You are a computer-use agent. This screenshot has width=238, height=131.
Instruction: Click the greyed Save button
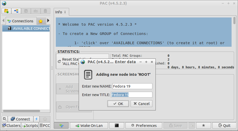[x=176, y=126]
